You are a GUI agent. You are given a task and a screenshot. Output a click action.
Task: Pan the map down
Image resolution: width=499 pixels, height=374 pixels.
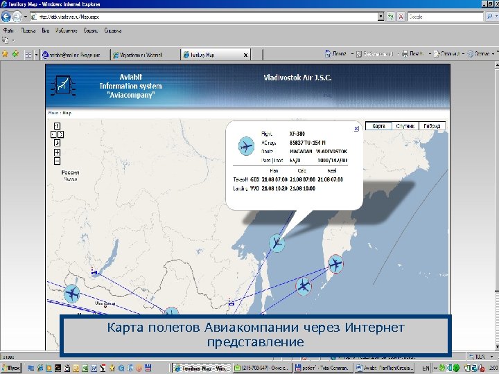click(x=57, y=143)
